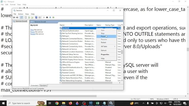Click the Stop Service square icon

pyautogui.click(x=47, y=17)
